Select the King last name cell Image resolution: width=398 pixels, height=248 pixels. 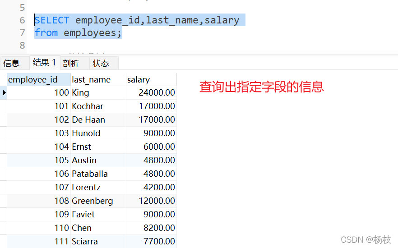98,92
